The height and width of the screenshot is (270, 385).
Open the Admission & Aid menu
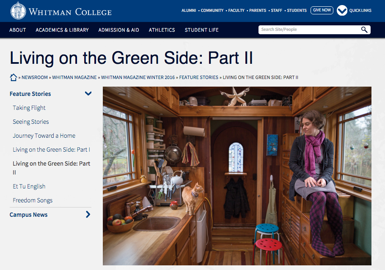pyautogui.click(x=119, y=30)
